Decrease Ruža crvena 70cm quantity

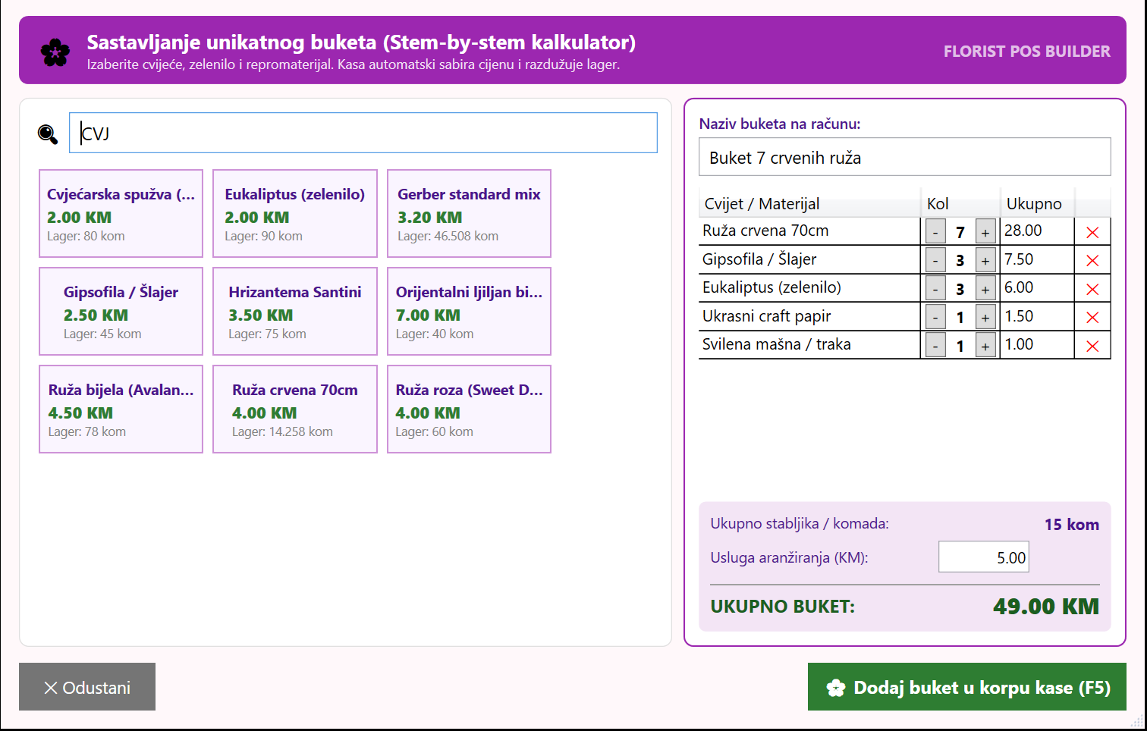(935, 232)
